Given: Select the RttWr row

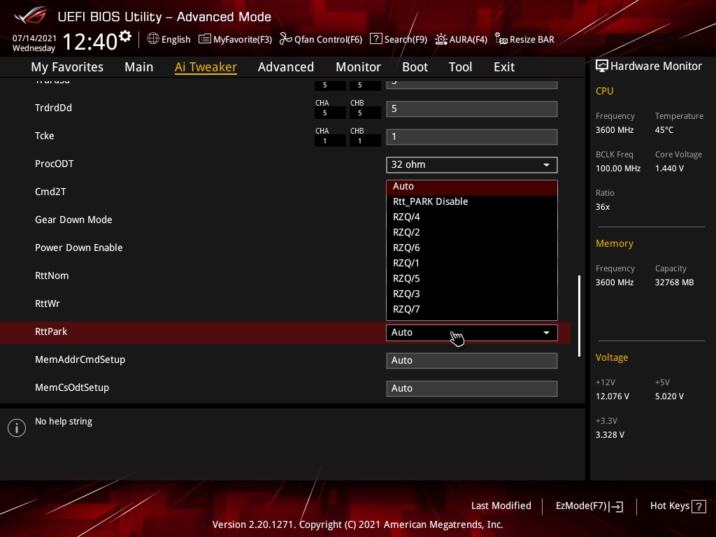Looking at the screenshot, I should [47, 303].
